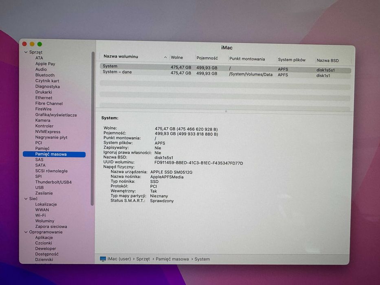Select the highlighted Pamięć masowa item

pyautogui.click(x=54, y=154)
